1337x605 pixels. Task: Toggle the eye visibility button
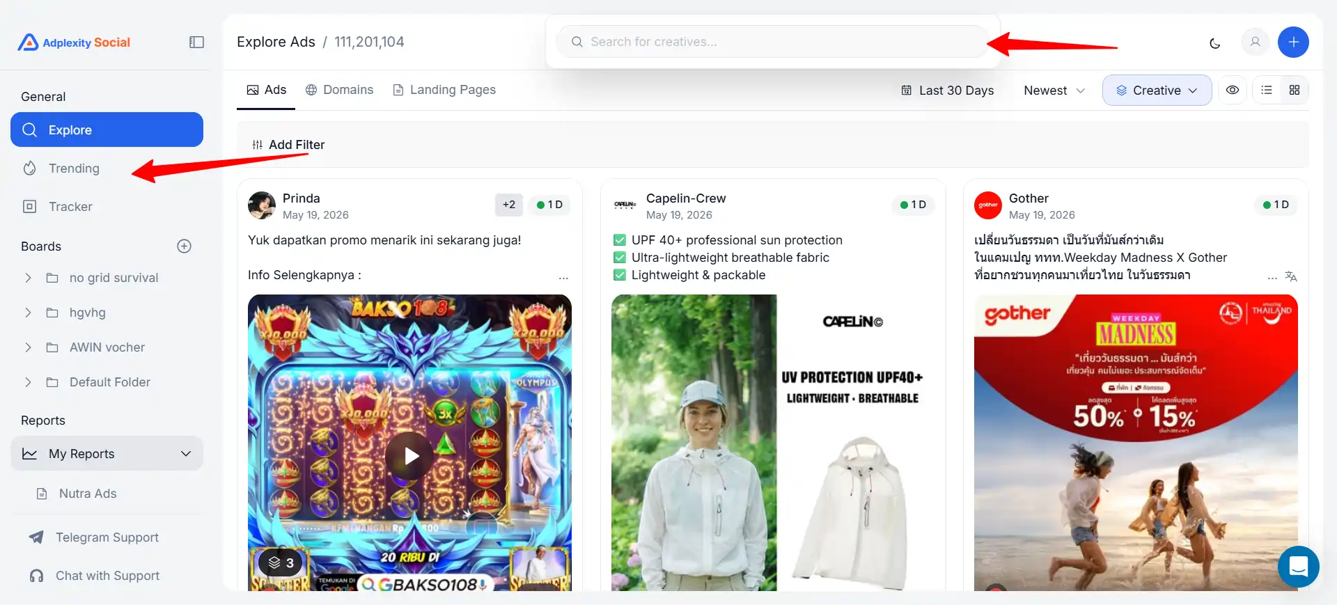pyautogui.click(x=1232, y=91)
